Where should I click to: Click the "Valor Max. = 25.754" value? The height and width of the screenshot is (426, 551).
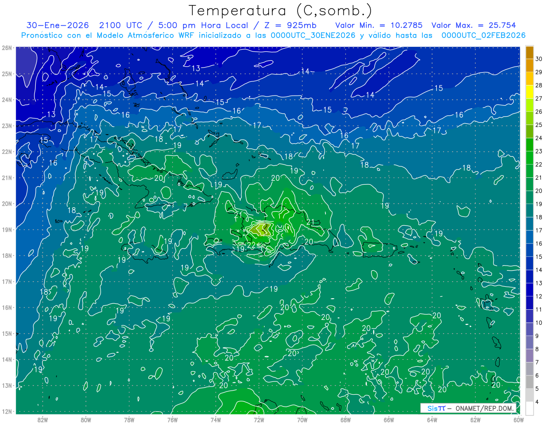pos(473,25)
